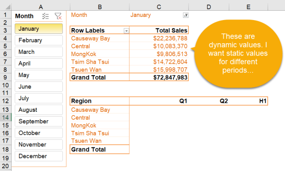Click the cell with $14,722,604
The width and height of the screenshot is (285, 171).
(159, 62)
